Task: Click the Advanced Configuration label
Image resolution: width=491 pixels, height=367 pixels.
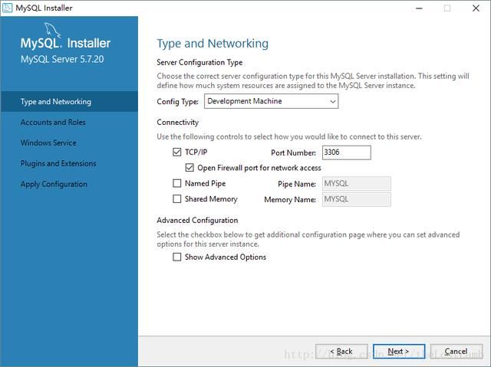Action: click(197, 221)
